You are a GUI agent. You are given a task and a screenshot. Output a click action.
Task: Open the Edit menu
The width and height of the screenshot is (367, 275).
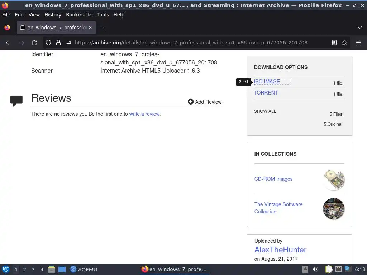(x=19, y=15)
